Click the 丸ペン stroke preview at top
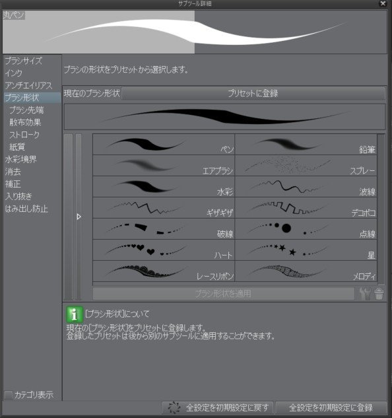This screenshot has width=392, height=418. 195,32
